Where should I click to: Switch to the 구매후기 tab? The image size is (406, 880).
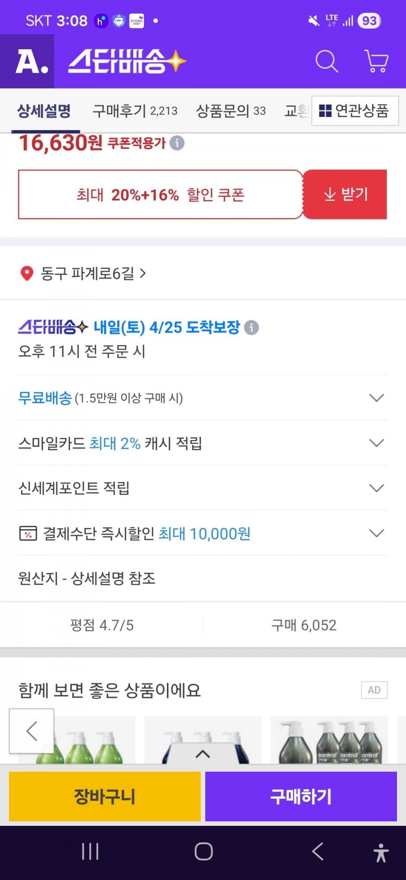134,111
